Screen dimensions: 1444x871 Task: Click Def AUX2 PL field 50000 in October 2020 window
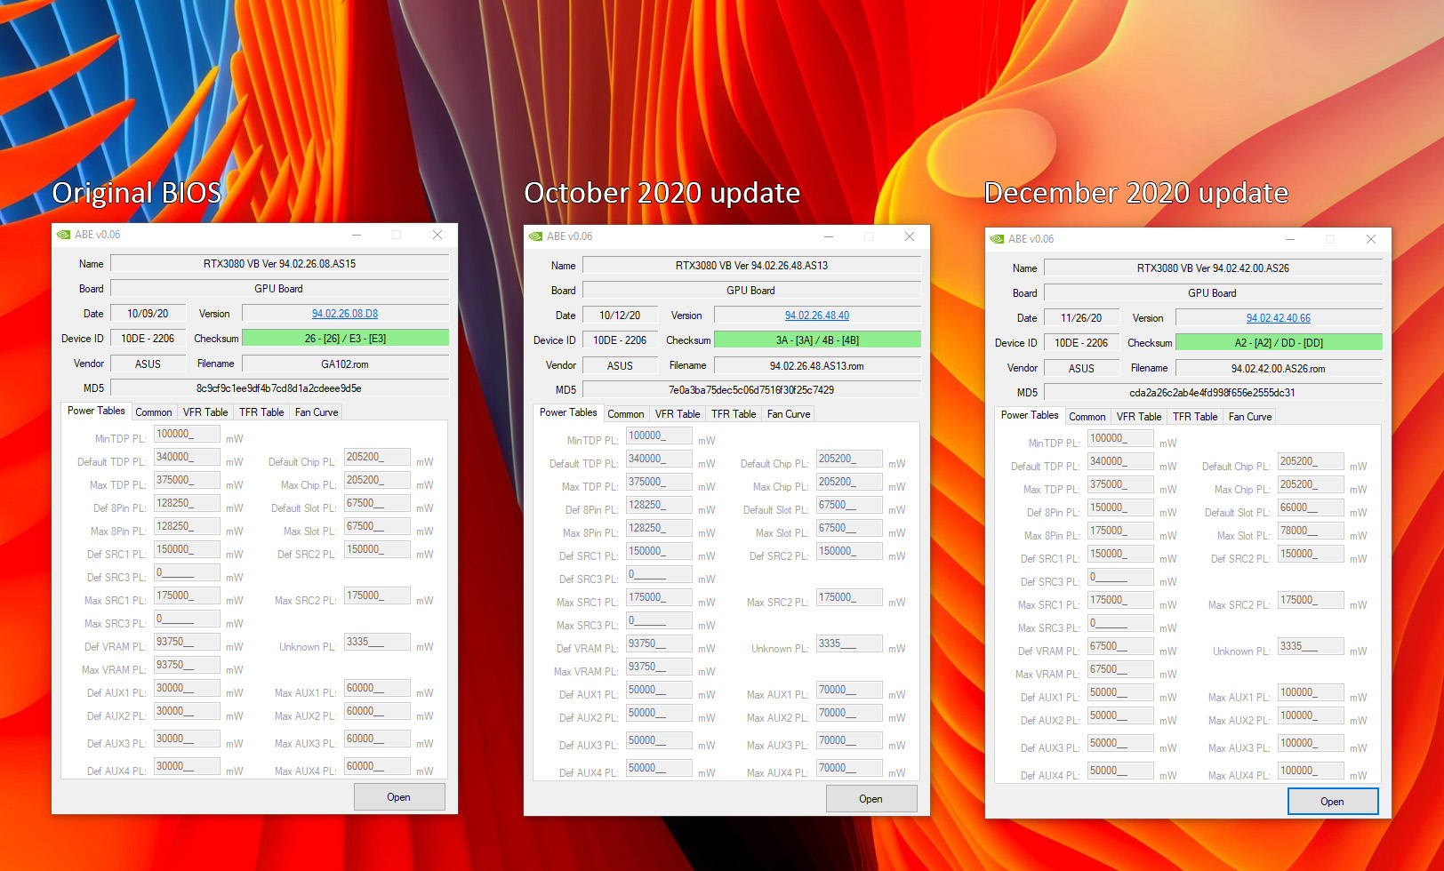coord(659,713)
